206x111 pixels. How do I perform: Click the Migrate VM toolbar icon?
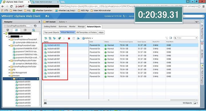(x=78, y=38)
